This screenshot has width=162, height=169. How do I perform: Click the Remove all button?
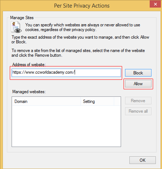138,111
